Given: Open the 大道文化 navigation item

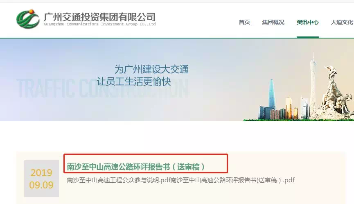Looking at the screenshot, I should point(342,22).
